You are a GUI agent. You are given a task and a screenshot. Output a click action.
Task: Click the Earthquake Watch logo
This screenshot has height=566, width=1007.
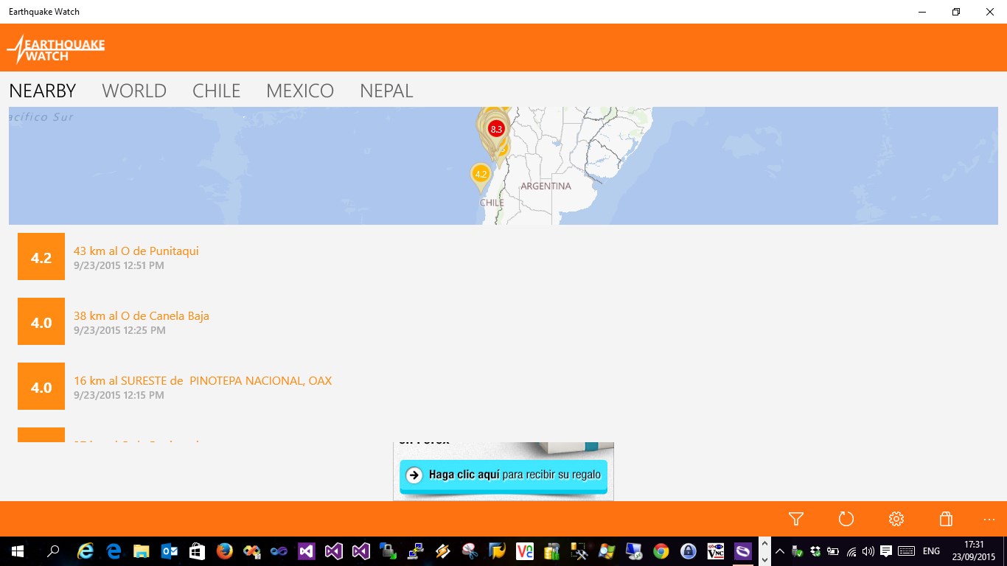(x=55, y=48)
